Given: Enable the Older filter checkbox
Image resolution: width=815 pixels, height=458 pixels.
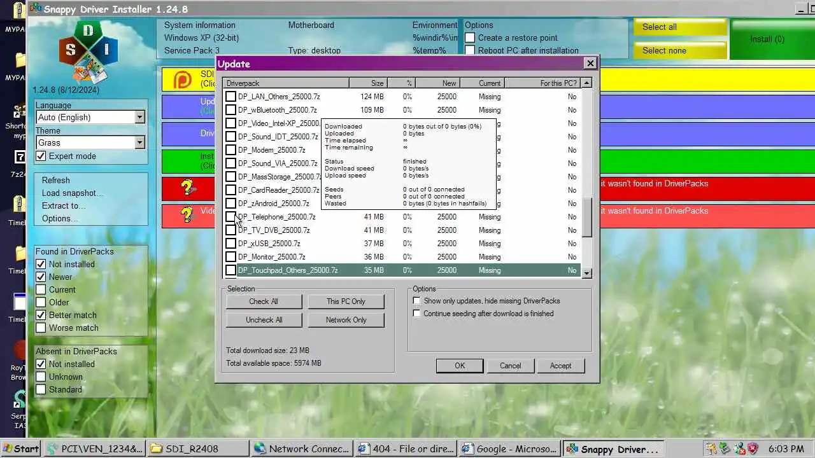Looking at the screenshot, I should (41, 302).
